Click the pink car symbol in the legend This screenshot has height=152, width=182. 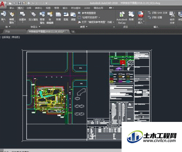click(x=119, y=69)
